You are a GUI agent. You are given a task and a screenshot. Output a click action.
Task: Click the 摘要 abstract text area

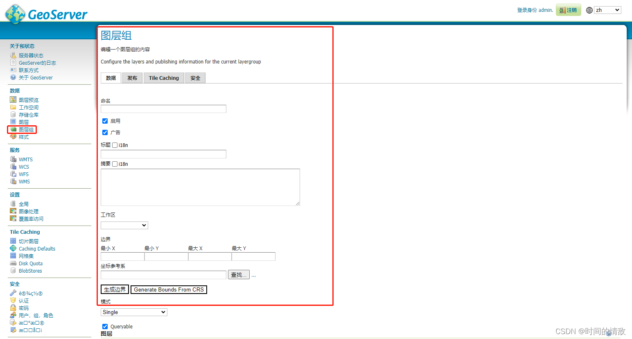coord(200,187)
